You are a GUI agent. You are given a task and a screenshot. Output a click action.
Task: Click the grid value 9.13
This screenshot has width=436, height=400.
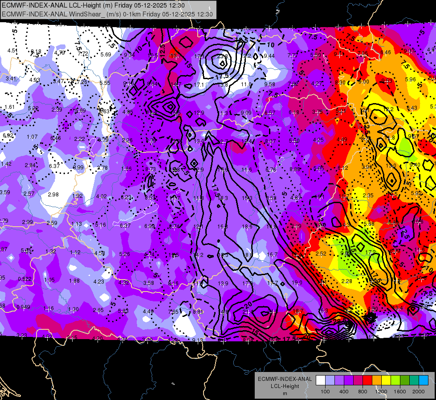click(x=197, y=340)
